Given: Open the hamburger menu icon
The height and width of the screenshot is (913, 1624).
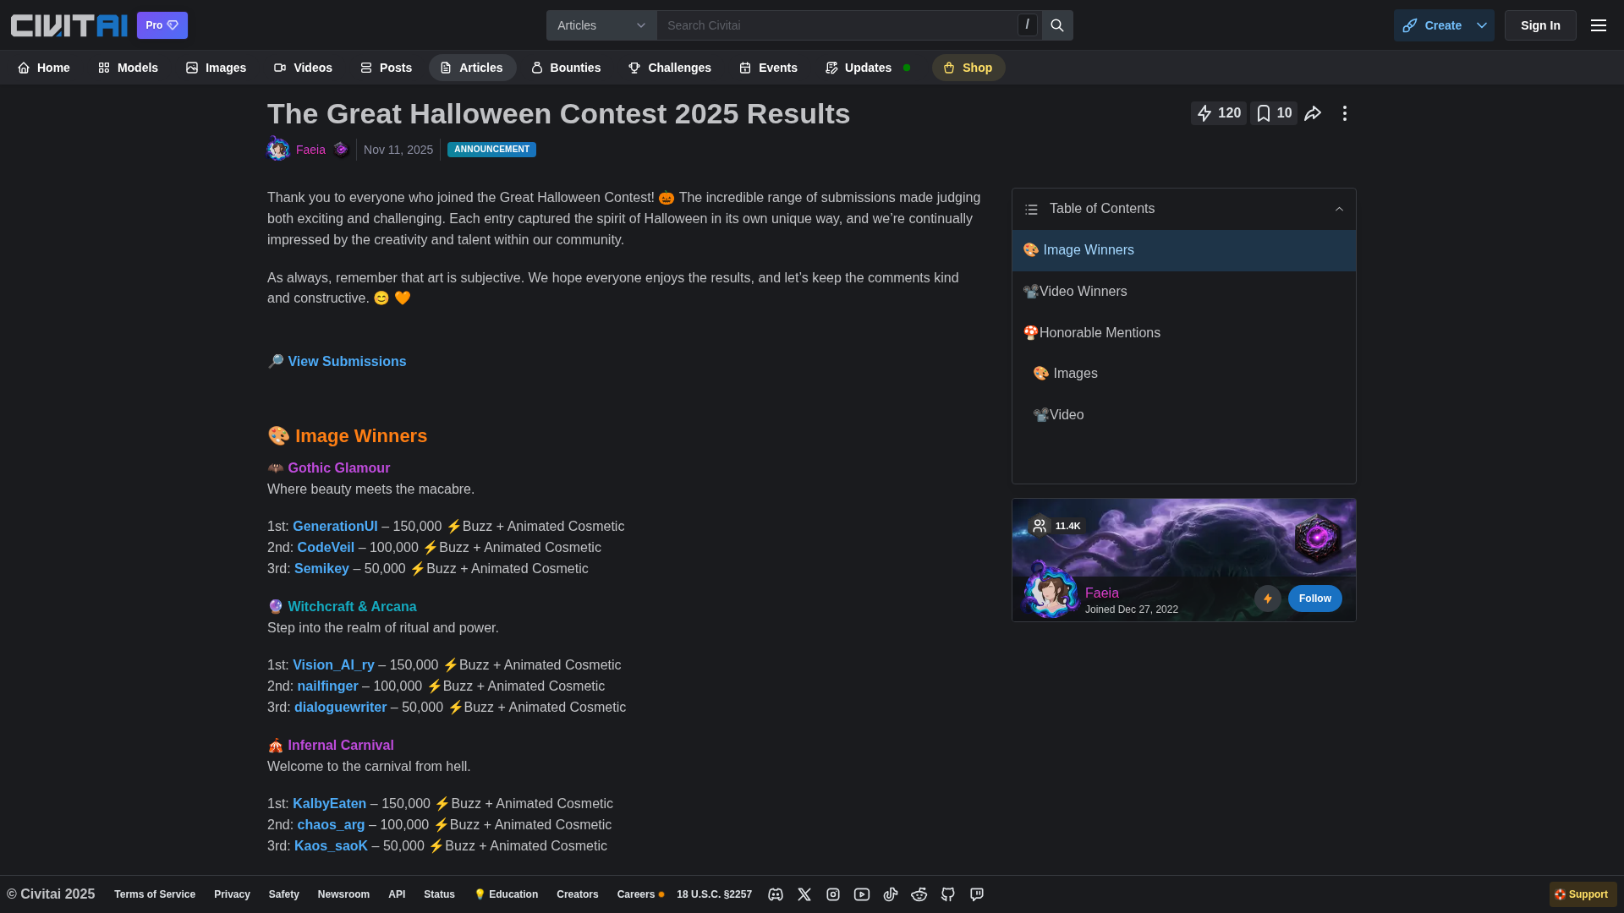Looking at the screenshot, I should pos(1598,25).
